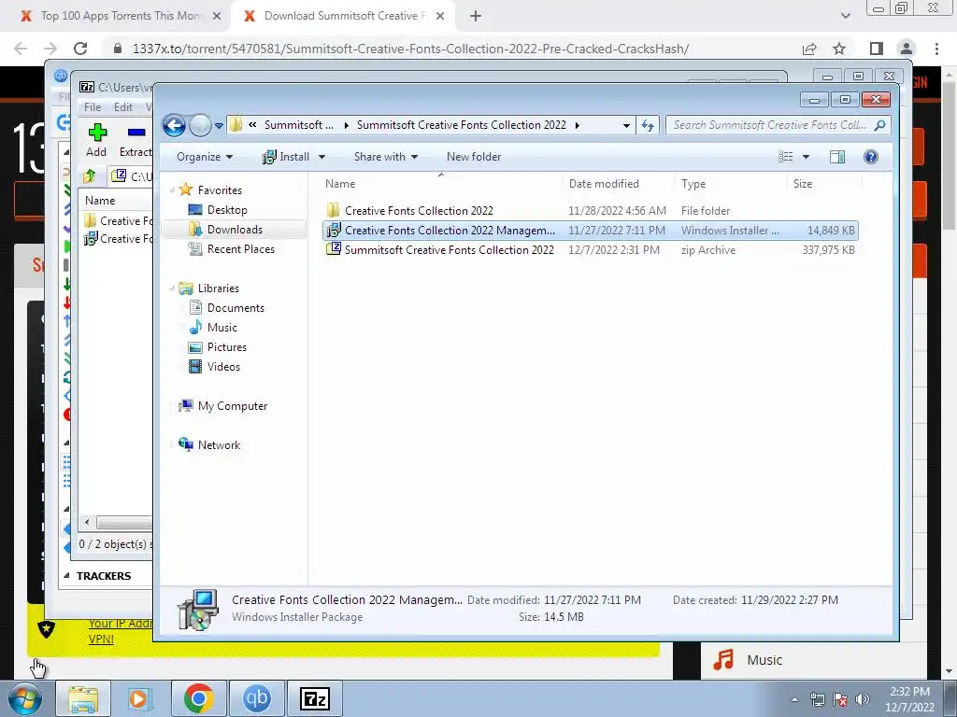Image resolution: width=957 pixels, height=717 pixels.
Task: Go back in the Explorer window
Action: (x=174, y=126)
